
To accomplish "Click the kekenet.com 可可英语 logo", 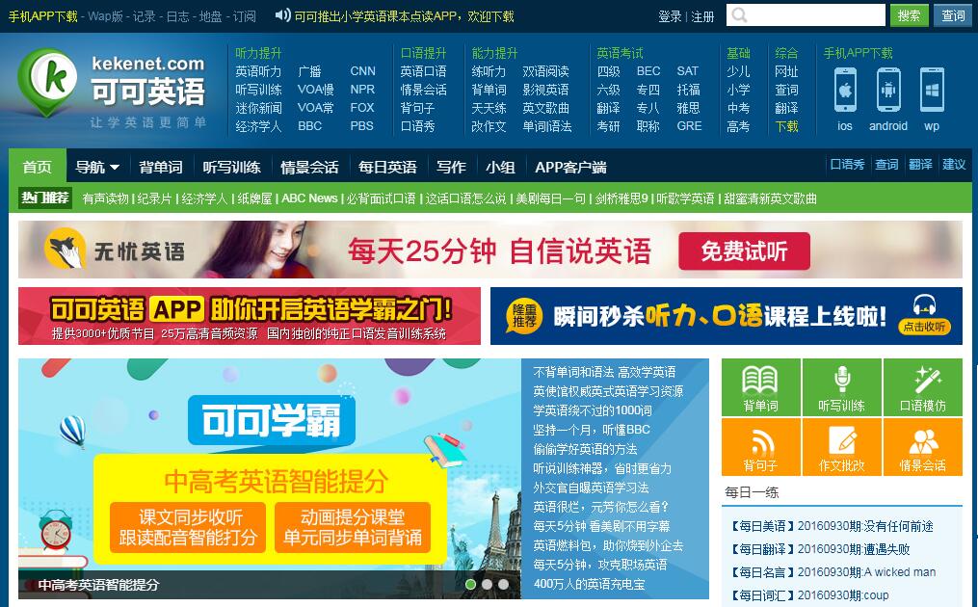I will click(x=114, y=88).
